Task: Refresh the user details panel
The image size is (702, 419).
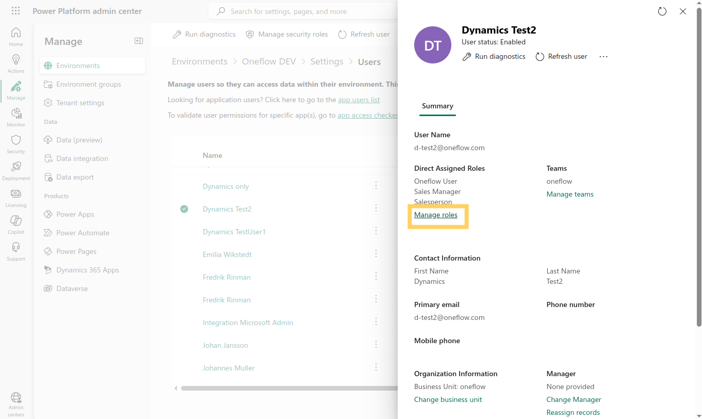Action: pyautogui.click(x=662, y=11)
